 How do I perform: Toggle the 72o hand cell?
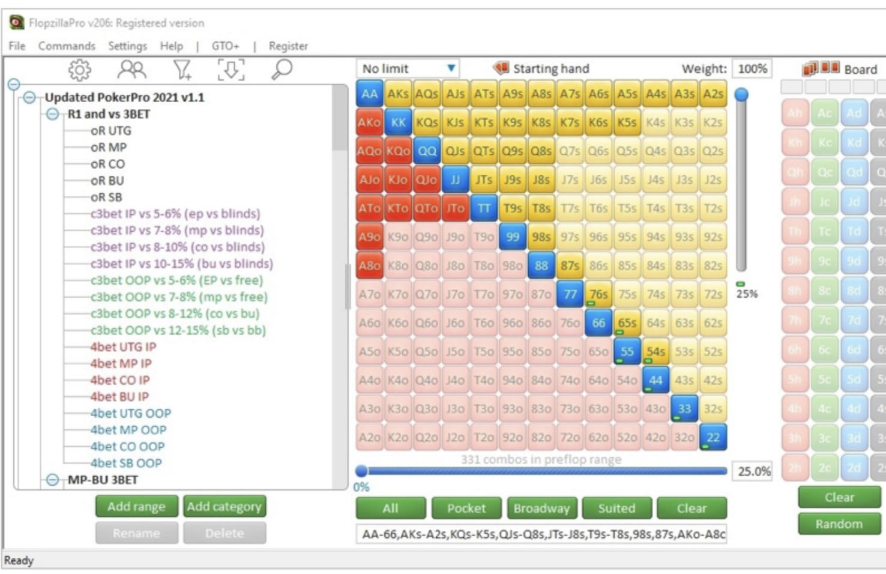tap(570, 437)
